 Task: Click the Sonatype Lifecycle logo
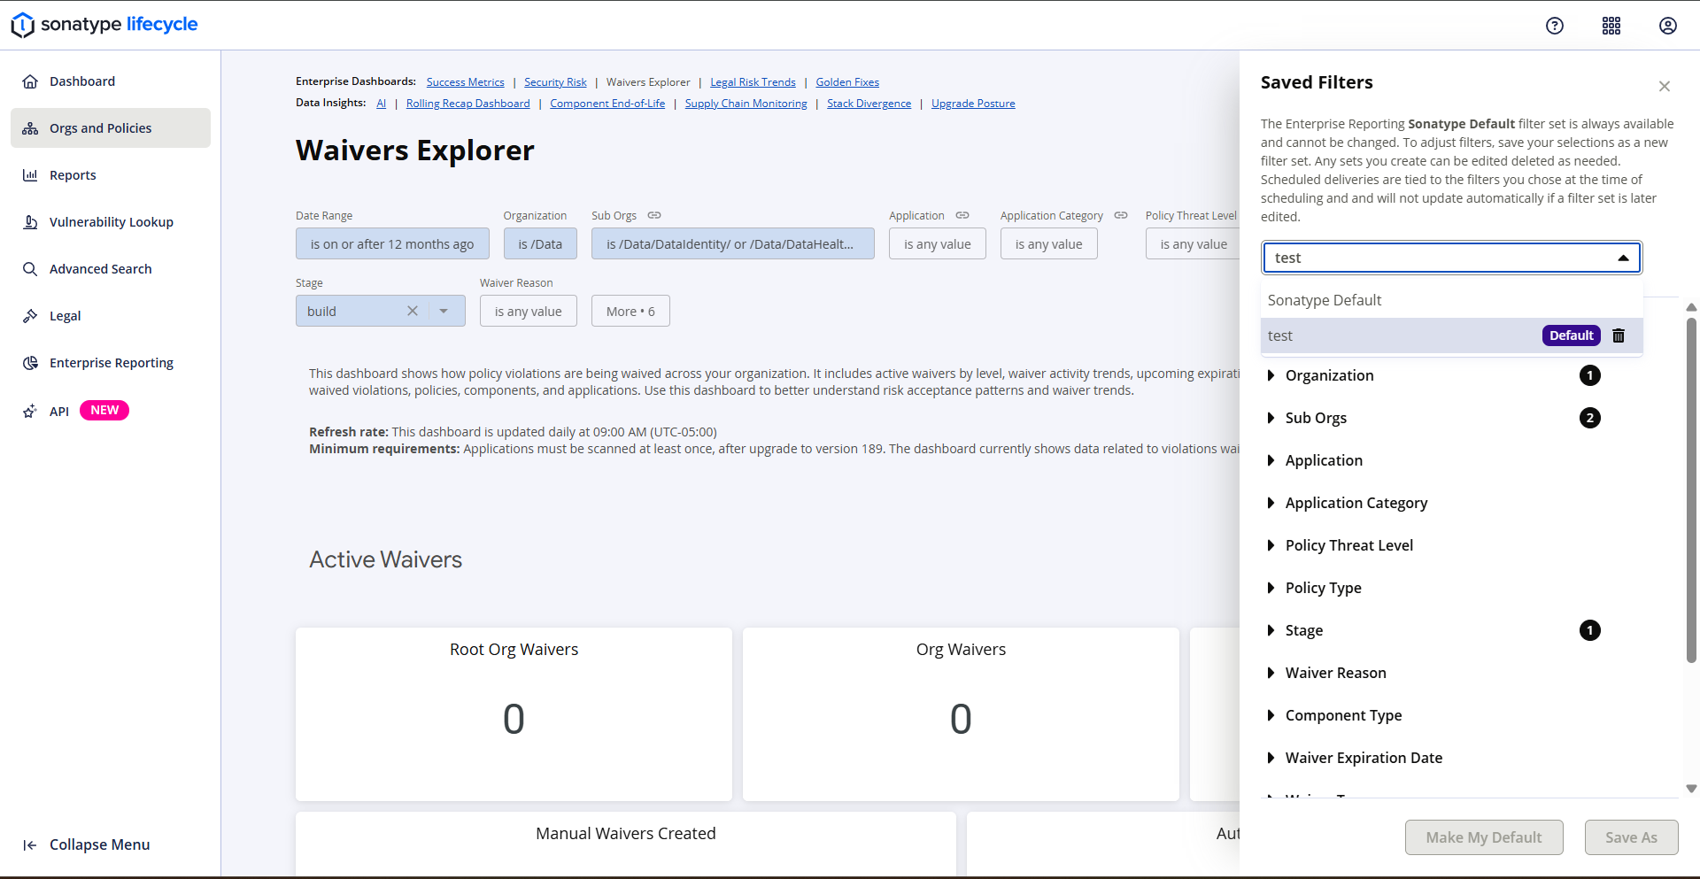click(x=104, y=25)
